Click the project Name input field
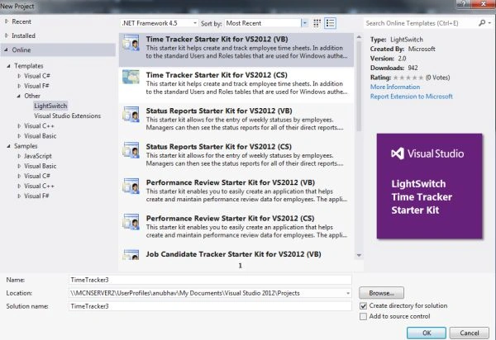The height and width of the screenshot is (340, 496). click(x=210, y=280)
